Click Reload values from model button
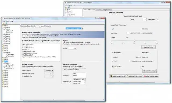Viewport: 172px width, 103px height. [134, 76]
